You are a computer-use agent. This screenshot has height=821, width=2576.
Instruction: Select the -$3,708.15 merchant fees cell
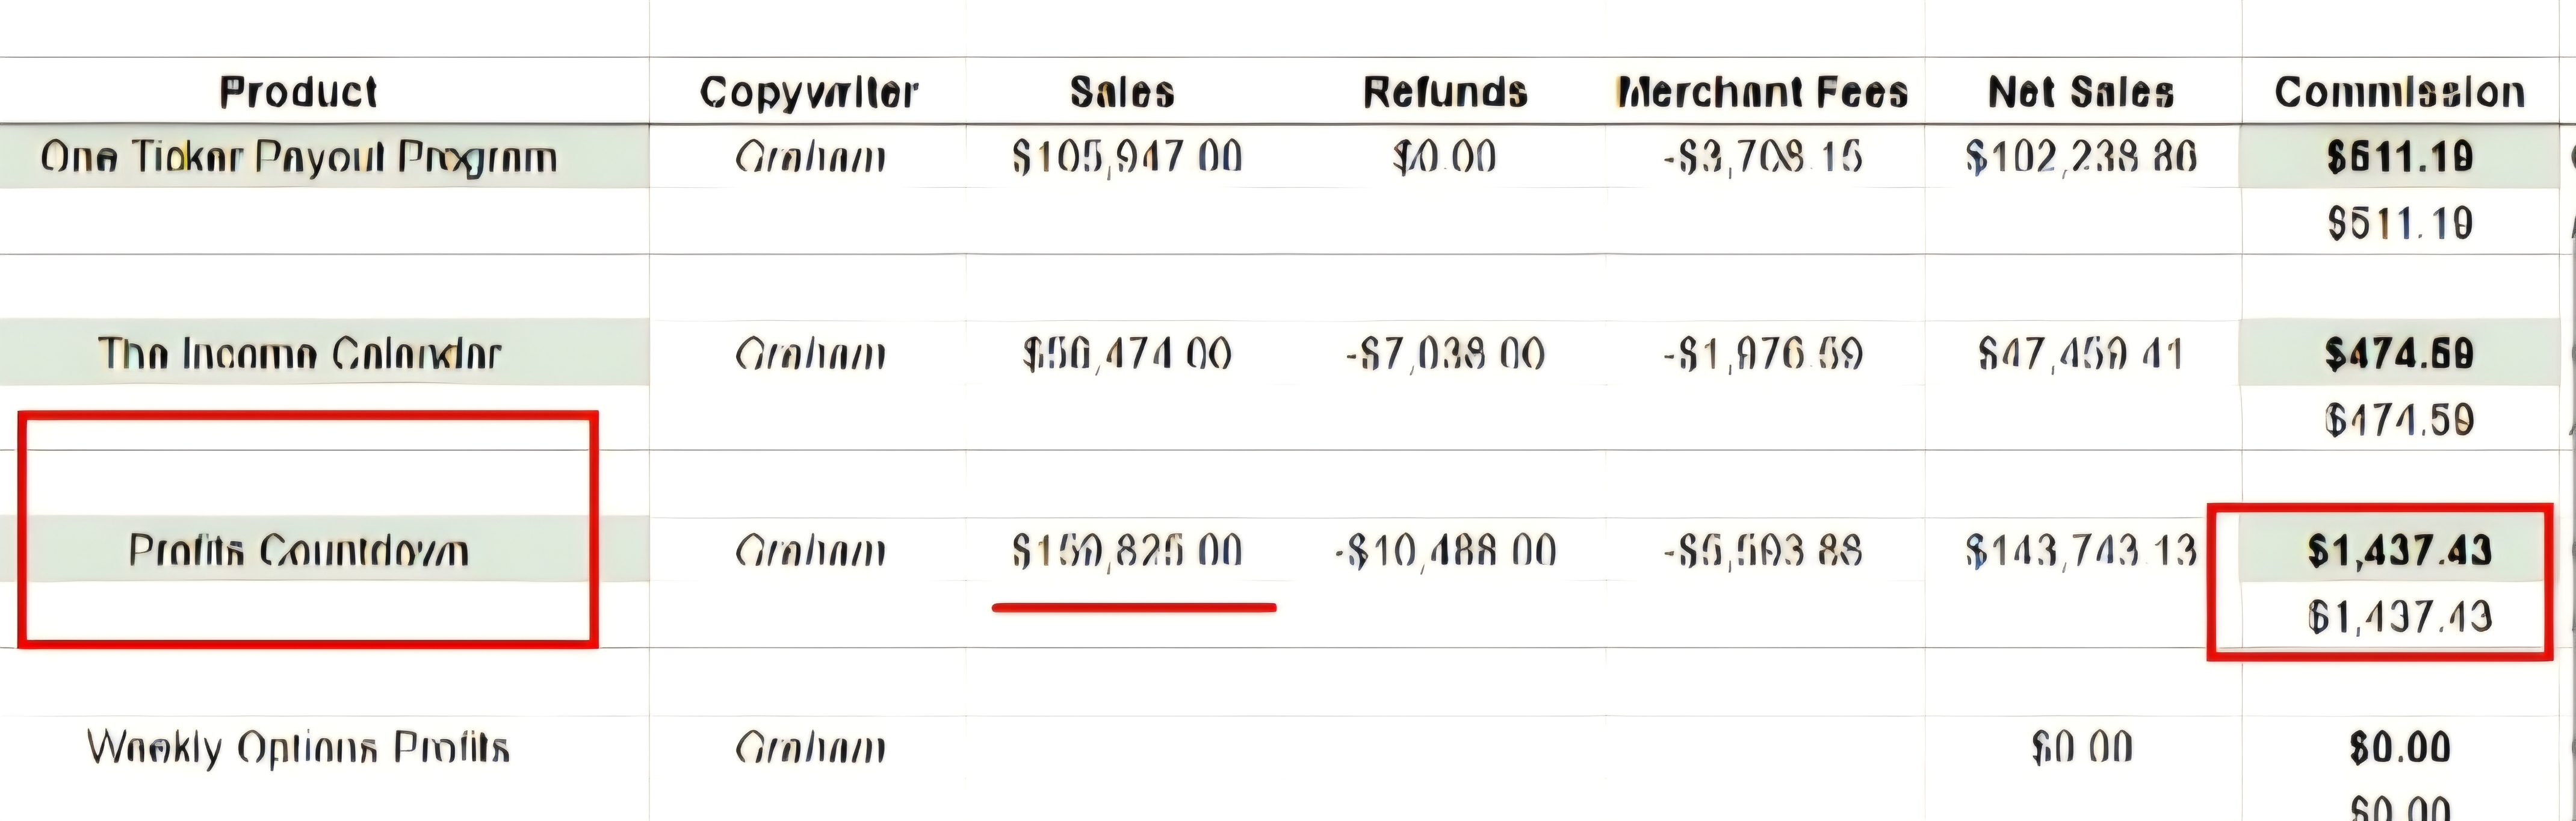pyautogui.click(x=1762, y=157)
